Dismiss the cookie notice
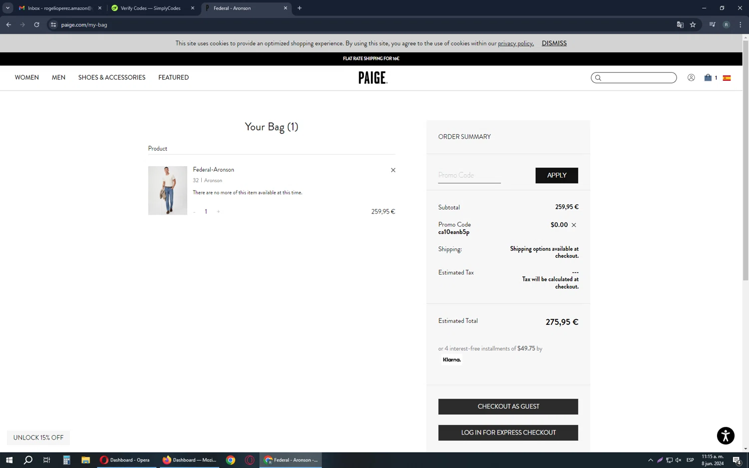The height and width of the screenshot is (468, 749). click(554, 43)
